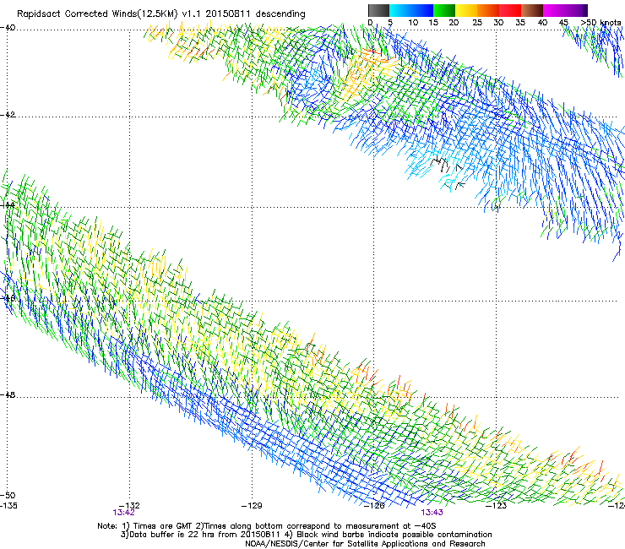Click the cluster of black contaminated wind barbs
The image size is (625, 549).
[448, 171]
